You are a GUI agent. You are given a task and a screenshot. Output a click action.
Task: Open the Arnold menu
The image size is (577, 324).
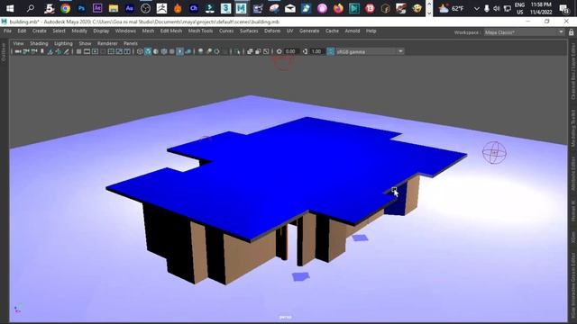tap(353, 31)
